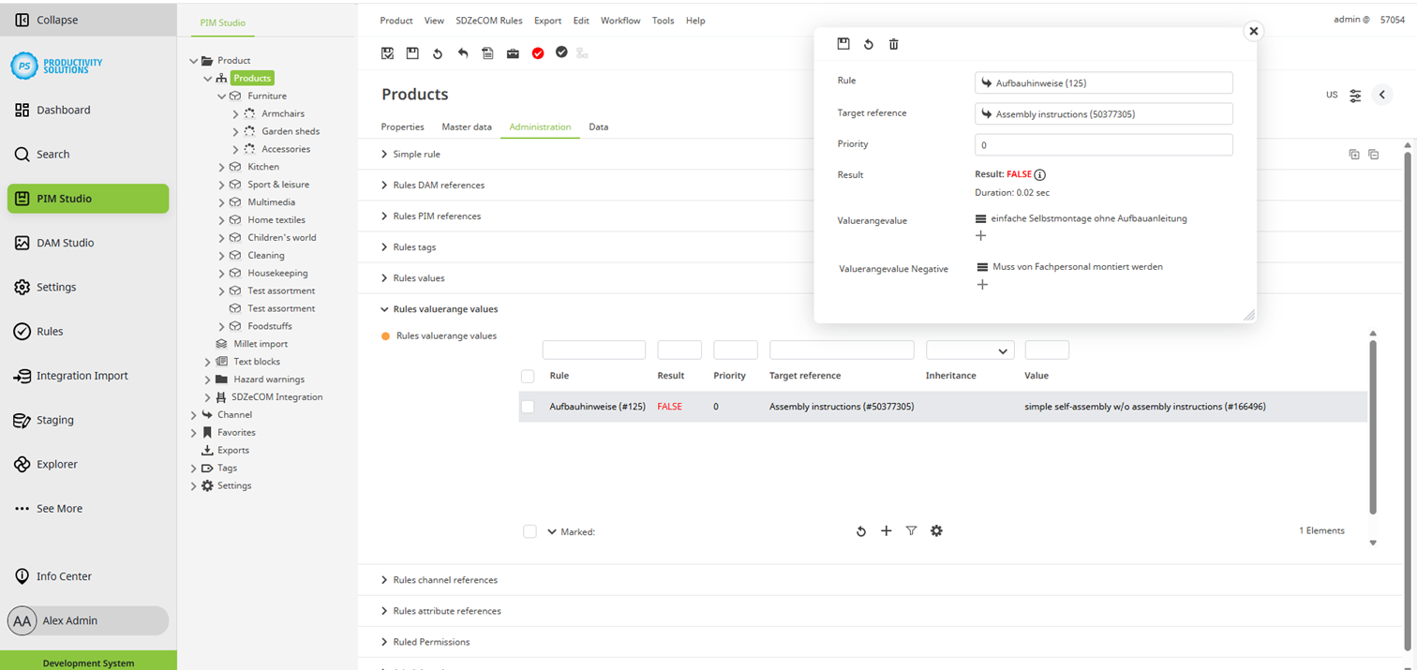Viewport: 1417px width, 670px height.
Task: Switch to the Master data tab
Action: click(x=467, y=127)
